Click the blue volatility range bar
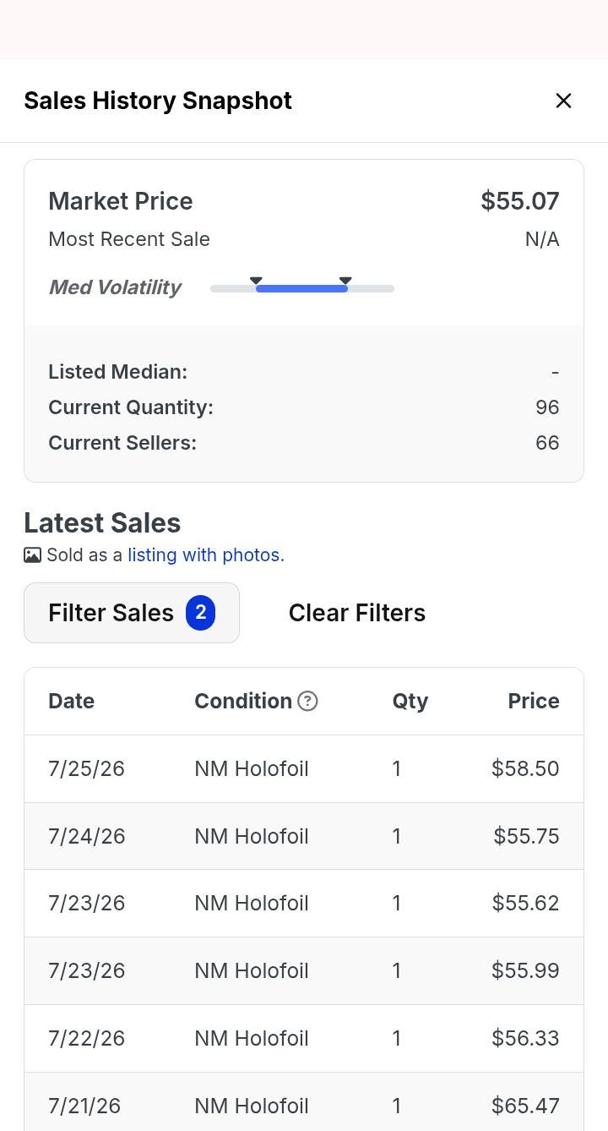Screen dimensions: 608x1131 301,289
